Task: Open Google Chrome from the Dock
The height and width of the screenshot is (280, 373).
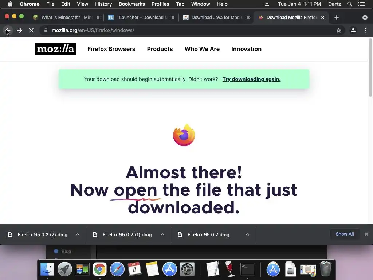Action: (x=100, y=269)
